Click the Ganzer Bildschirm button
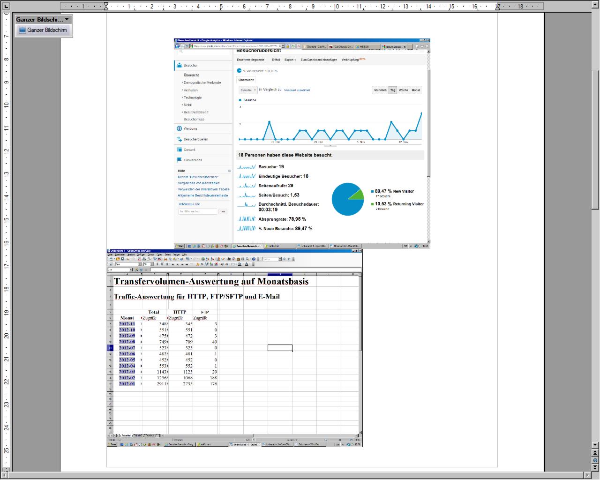 tap(43, 30)
